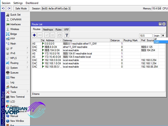The height and width of the screenshot is (126, 168).
Task: Expand the Routing submenu
Action: [x=14, y=63]
